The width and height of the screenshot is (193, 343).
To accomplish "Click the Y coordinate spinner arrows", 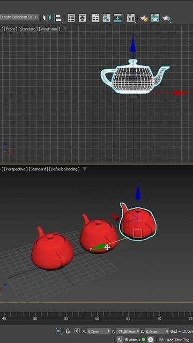I will [138, 331].
